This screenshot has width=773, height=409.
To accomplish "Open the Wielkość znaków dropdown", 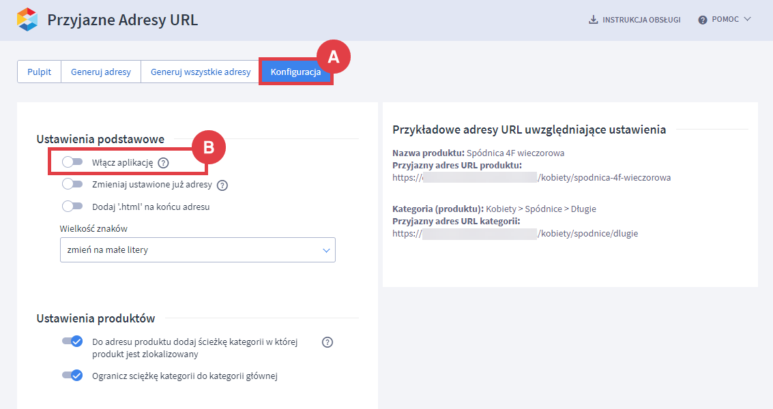I will 198,250.
